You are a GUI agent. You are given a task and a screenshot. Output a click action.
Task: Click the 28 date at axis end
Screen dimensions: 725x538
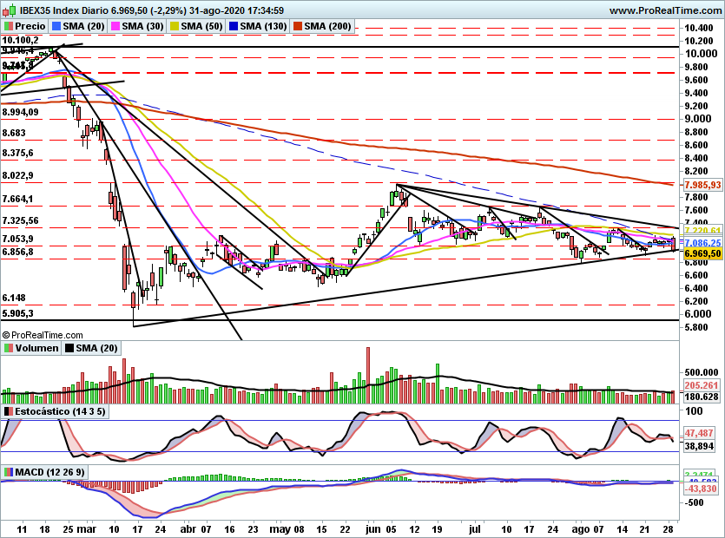point(667,529)
